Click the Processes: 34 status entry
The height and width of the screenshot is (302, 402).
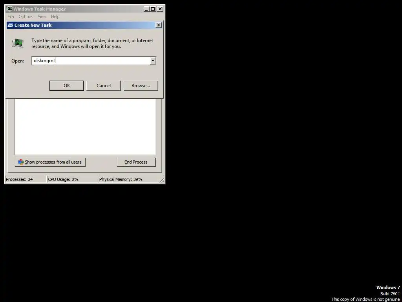point(26,179)
